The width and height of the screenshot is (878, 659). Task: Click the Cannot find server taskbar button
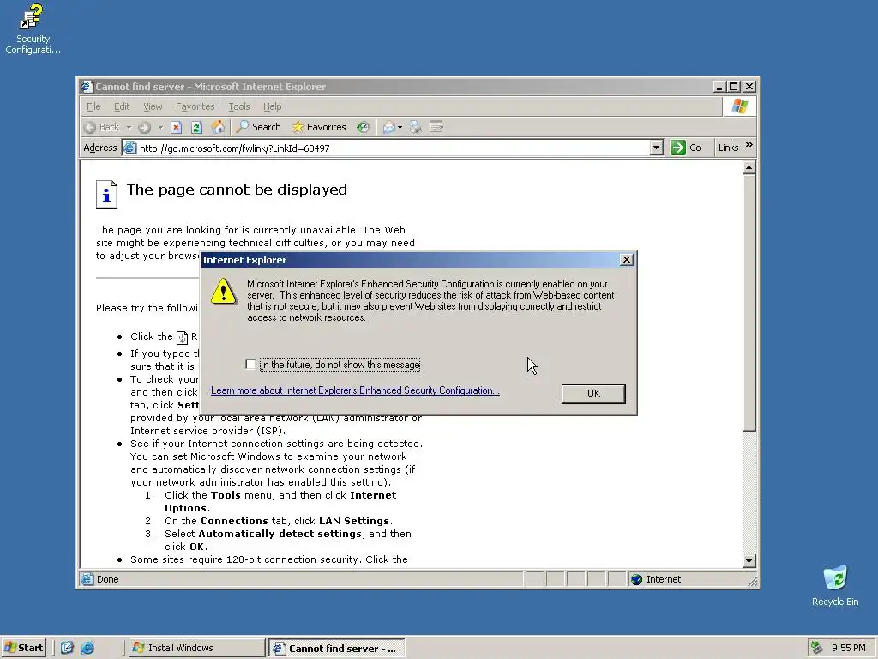(x=336, y=649)
